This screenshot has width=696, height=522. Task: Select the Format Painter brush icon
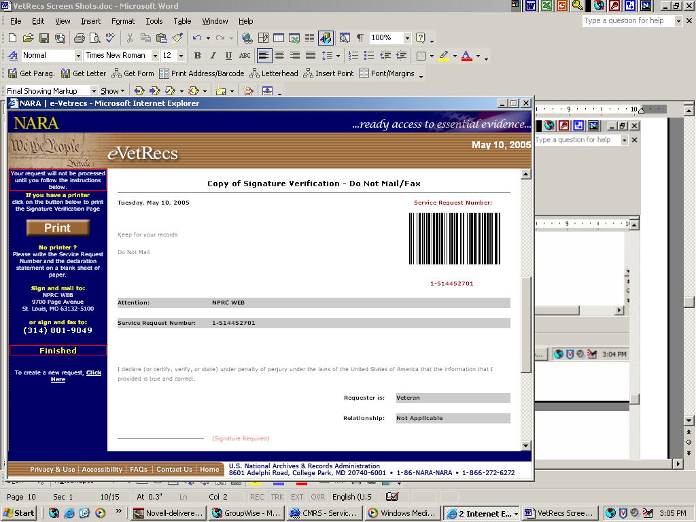177,38
